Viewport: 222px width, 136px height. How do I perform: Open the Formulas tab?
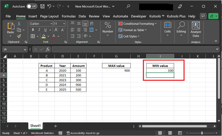pos(68,16)
